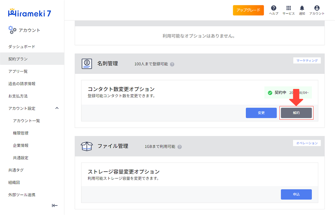Select 契約プラン in the sidebar
Screen dimensions: 335x215
pyautogui.click(x=32, y=59)
